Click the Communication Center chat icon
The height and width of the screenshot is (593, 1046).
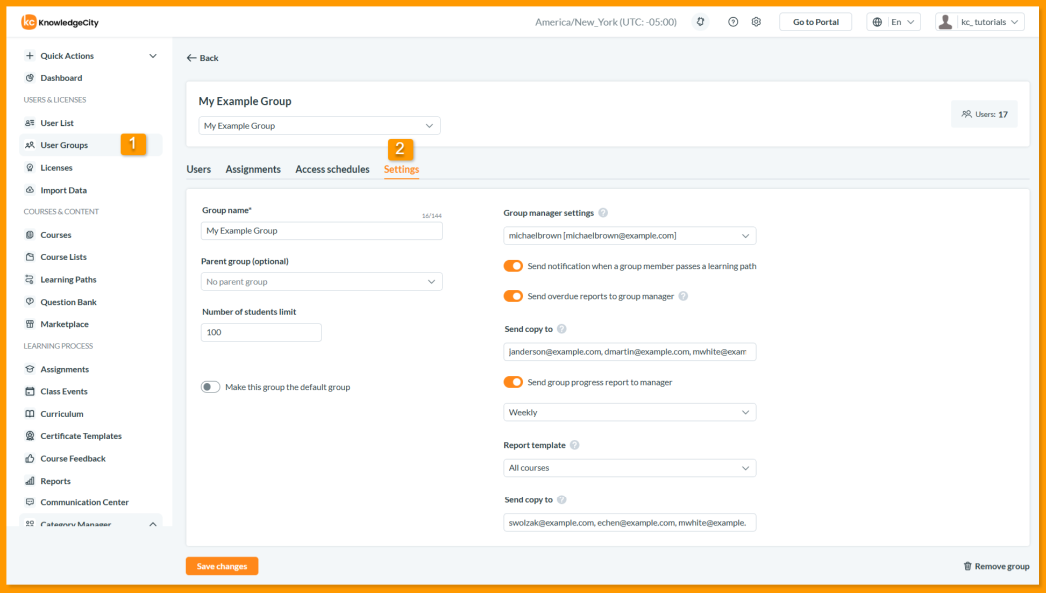click(x=30, y=502)
